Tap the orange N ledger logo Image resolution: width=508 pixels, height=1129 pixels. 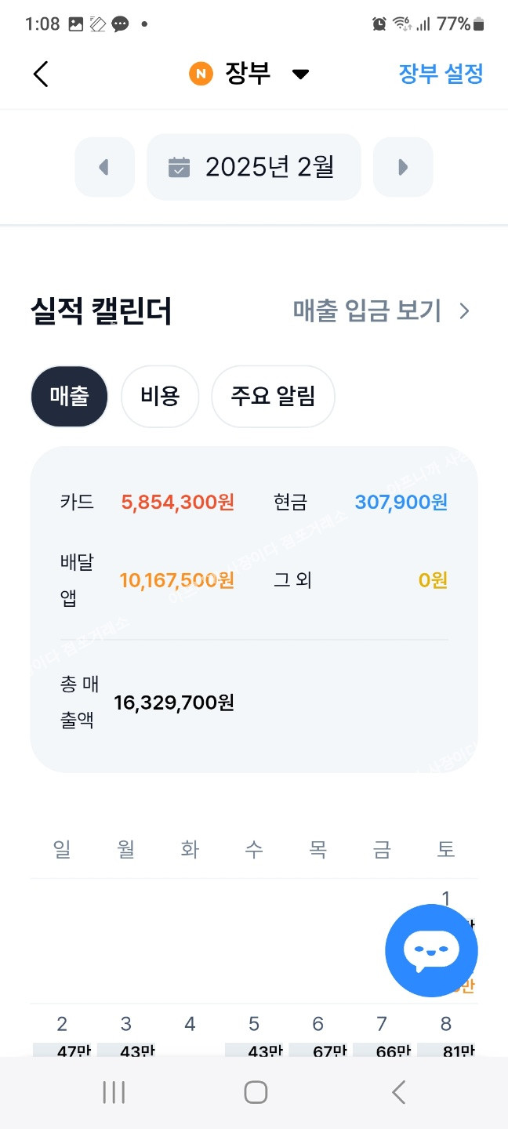point(201,74)
